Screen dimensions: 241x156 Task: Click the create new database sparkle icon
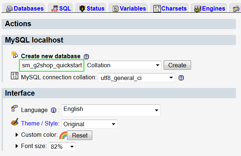(x=15, y=55)
